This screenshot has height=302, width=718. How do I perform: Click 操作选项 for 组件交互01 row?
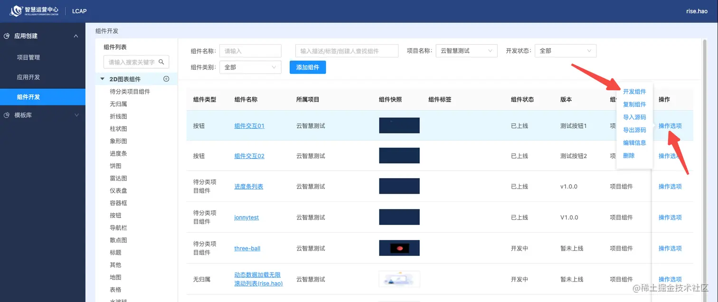pos(670,126)
